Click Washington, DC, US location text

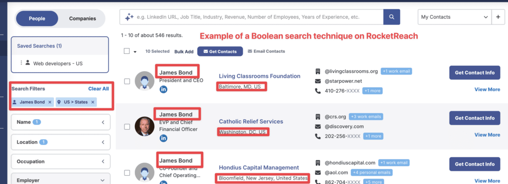[x=242, y=132]
